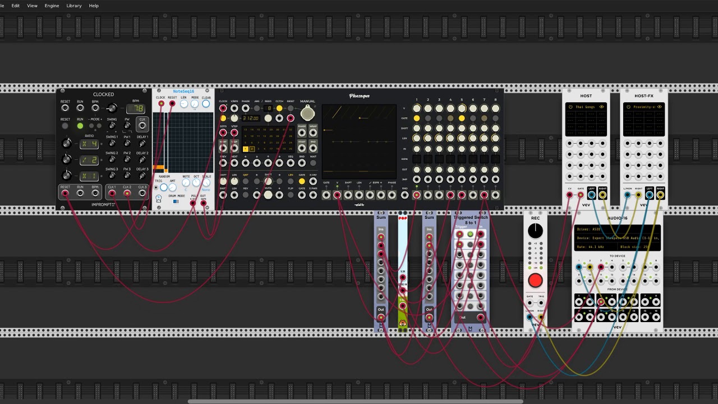Open the Help menu
Image resolution: width=718 pixels, height=404 pixels.
[x=94, y=6]
